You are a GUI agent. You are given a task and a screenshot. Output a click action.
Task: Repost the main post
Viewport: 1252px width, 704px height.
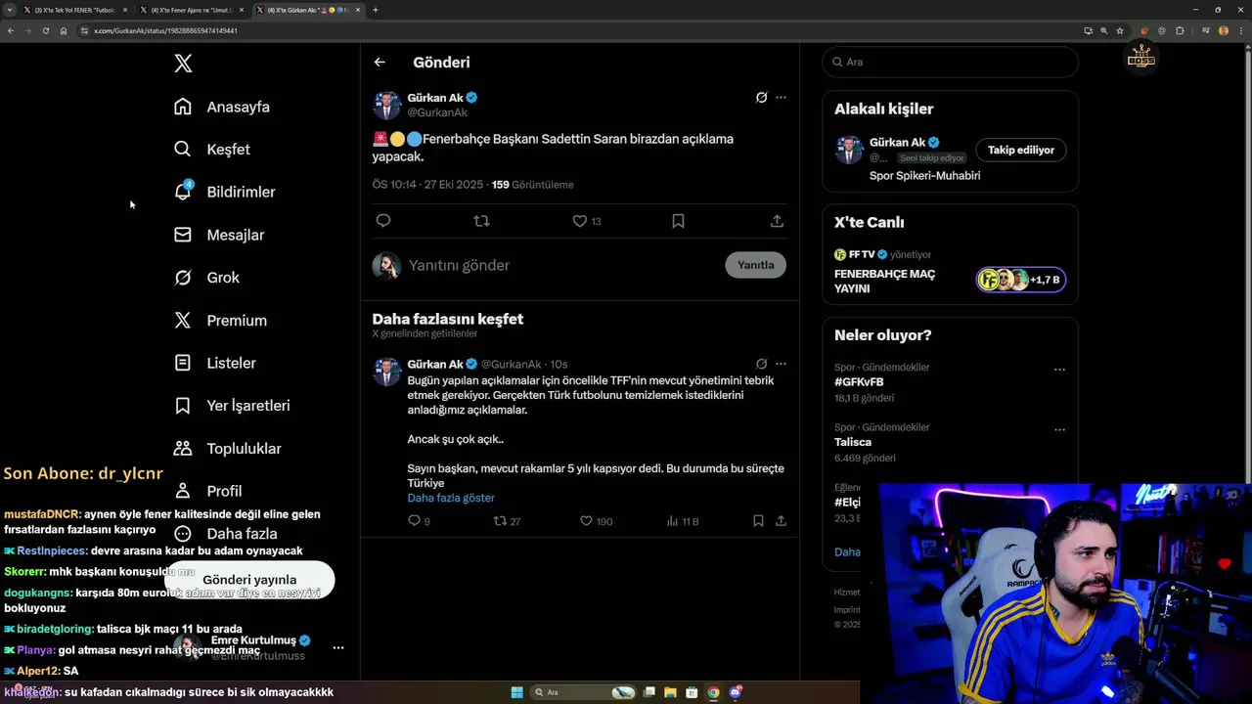click(x=481, y=221)
